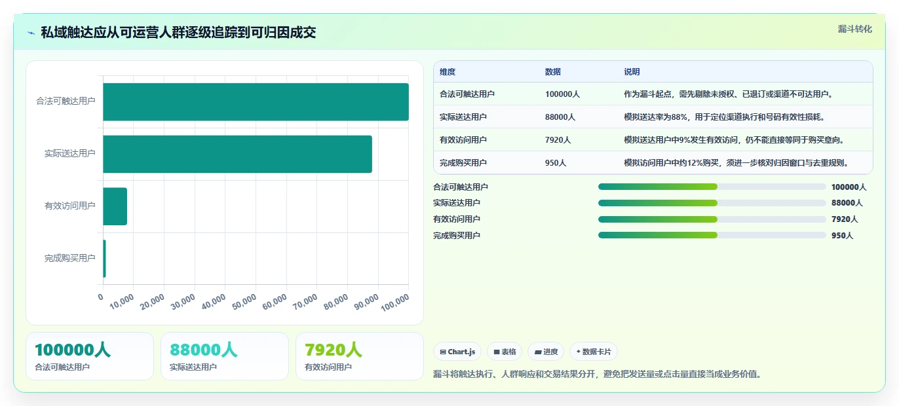Click the table cell 7920人

558,140
